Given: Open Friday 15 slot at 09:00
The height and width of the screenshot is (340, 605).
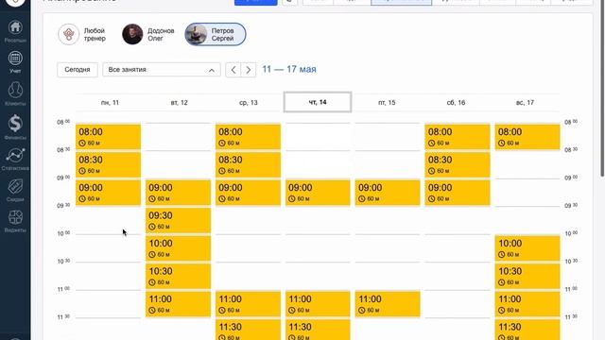Looking at the screenshot, I should click(x=388, y=193).
